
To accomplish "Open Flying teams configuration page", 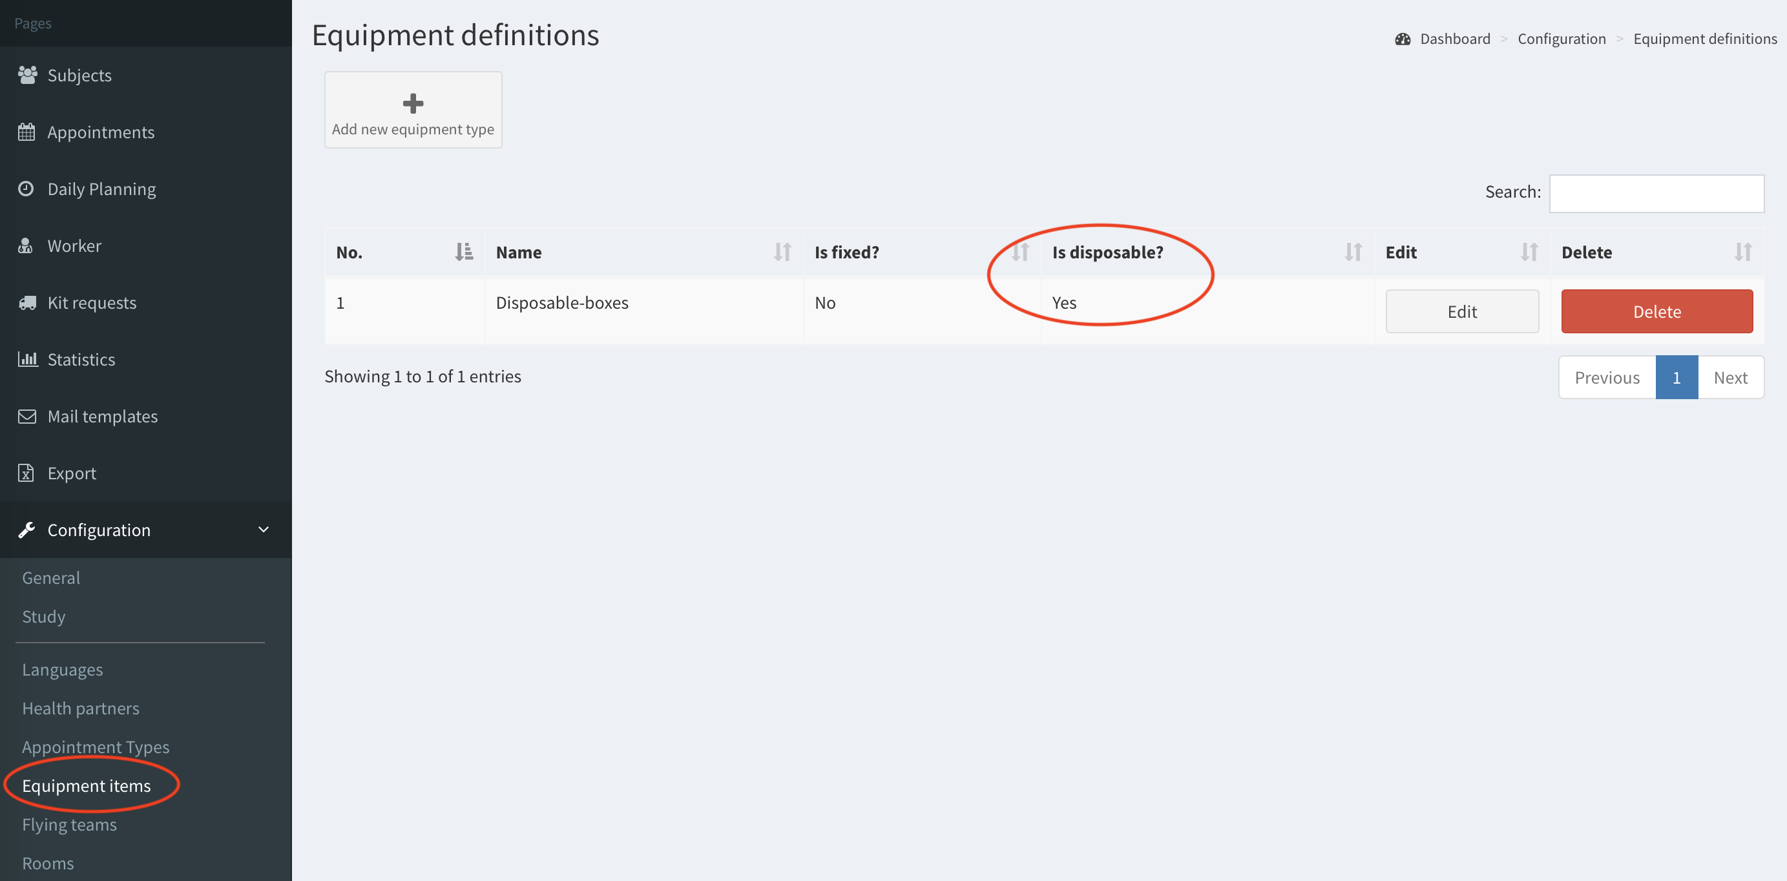I will tap(69, 825).
